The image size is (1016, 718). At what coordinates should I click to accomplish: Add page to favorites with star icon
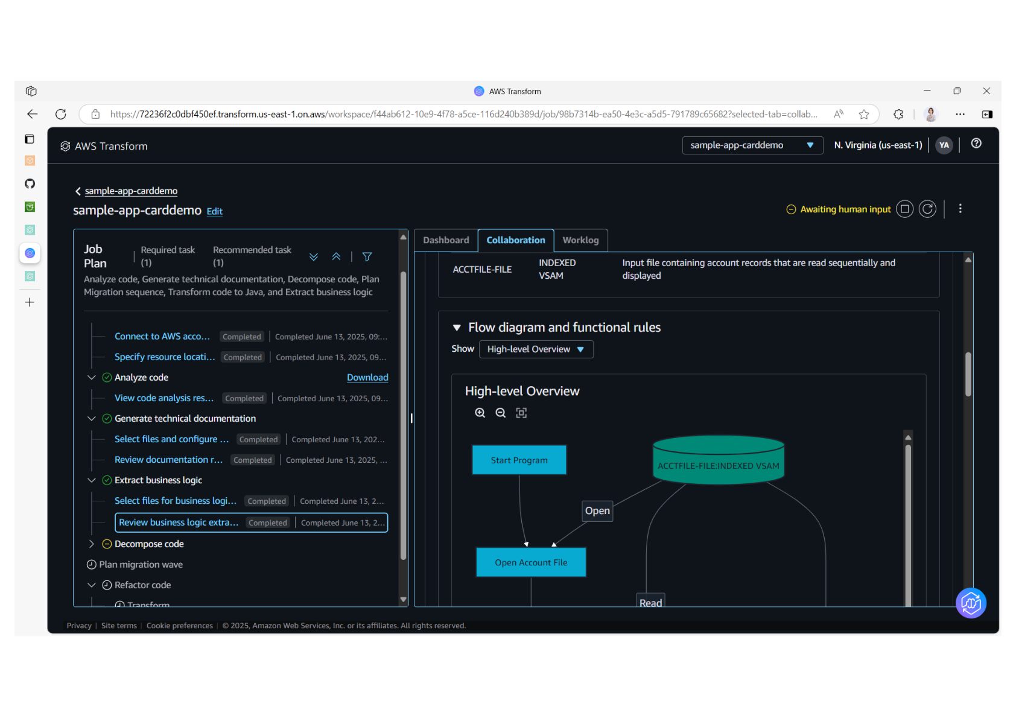864,114
